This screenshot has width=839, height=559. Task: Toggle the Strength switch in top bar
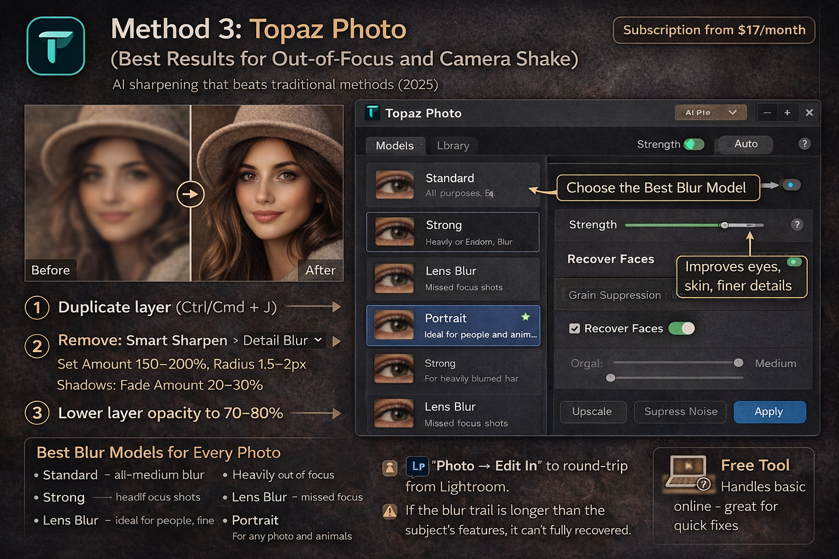pos(694,144)
